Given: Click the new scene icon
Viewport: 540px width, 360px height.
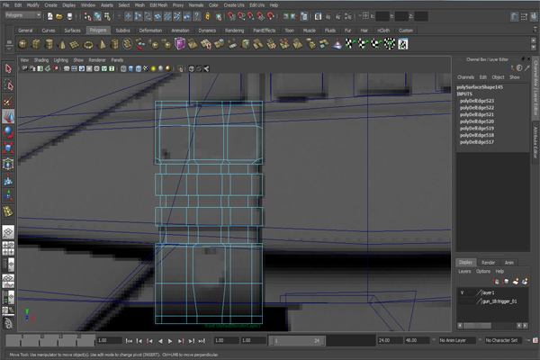Looking at the screenshot, I should pyautogui.click(x=50, y=16).
